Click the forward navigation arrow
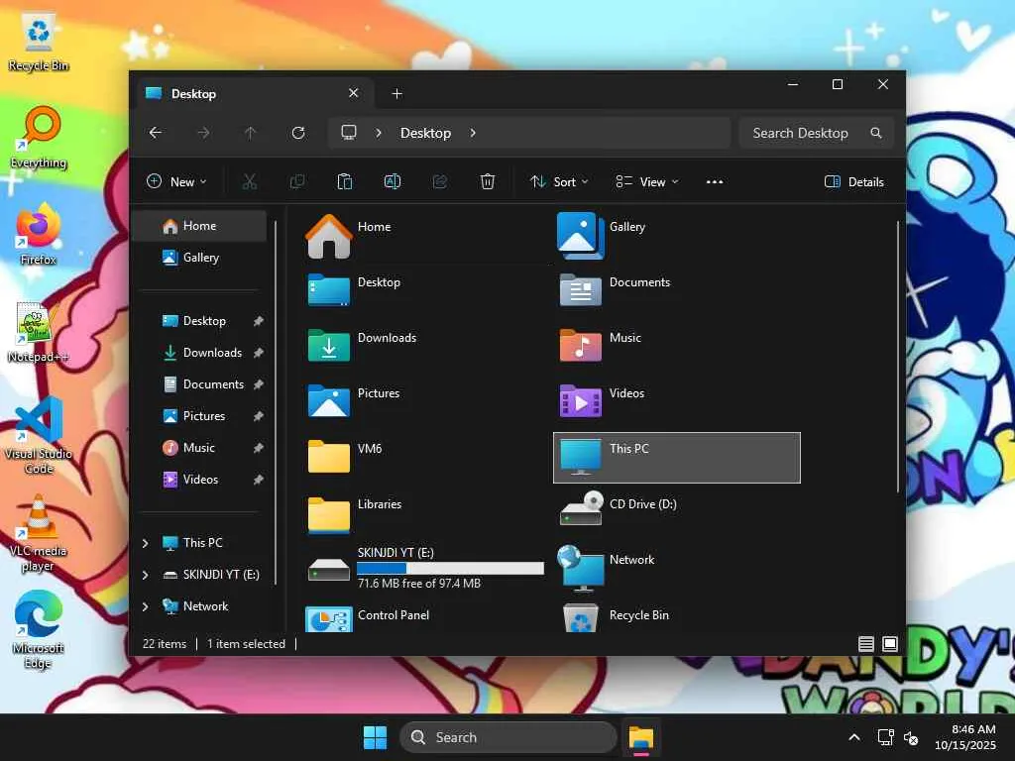Viewport: 1015px width, 761px height. coord(203,133)
